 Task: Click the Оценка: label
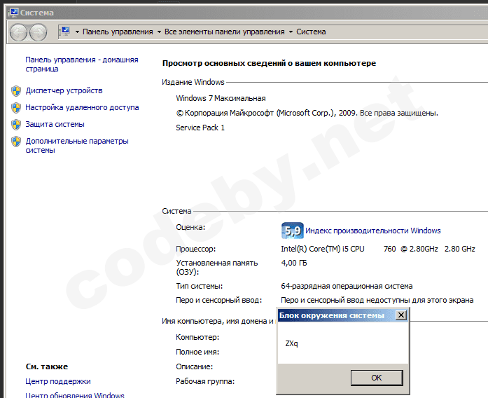[x=190, y=227]
